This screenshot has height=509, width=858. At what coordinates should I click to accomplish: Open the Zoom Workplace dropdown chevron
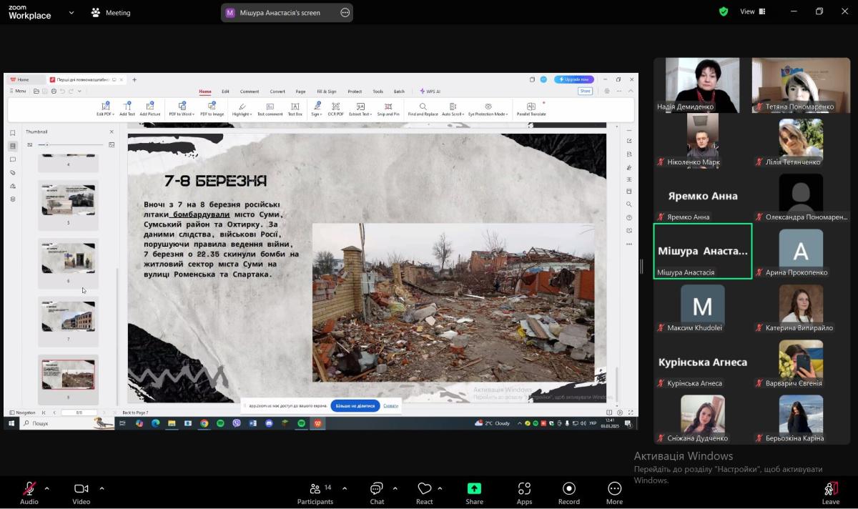coord(71,12)
